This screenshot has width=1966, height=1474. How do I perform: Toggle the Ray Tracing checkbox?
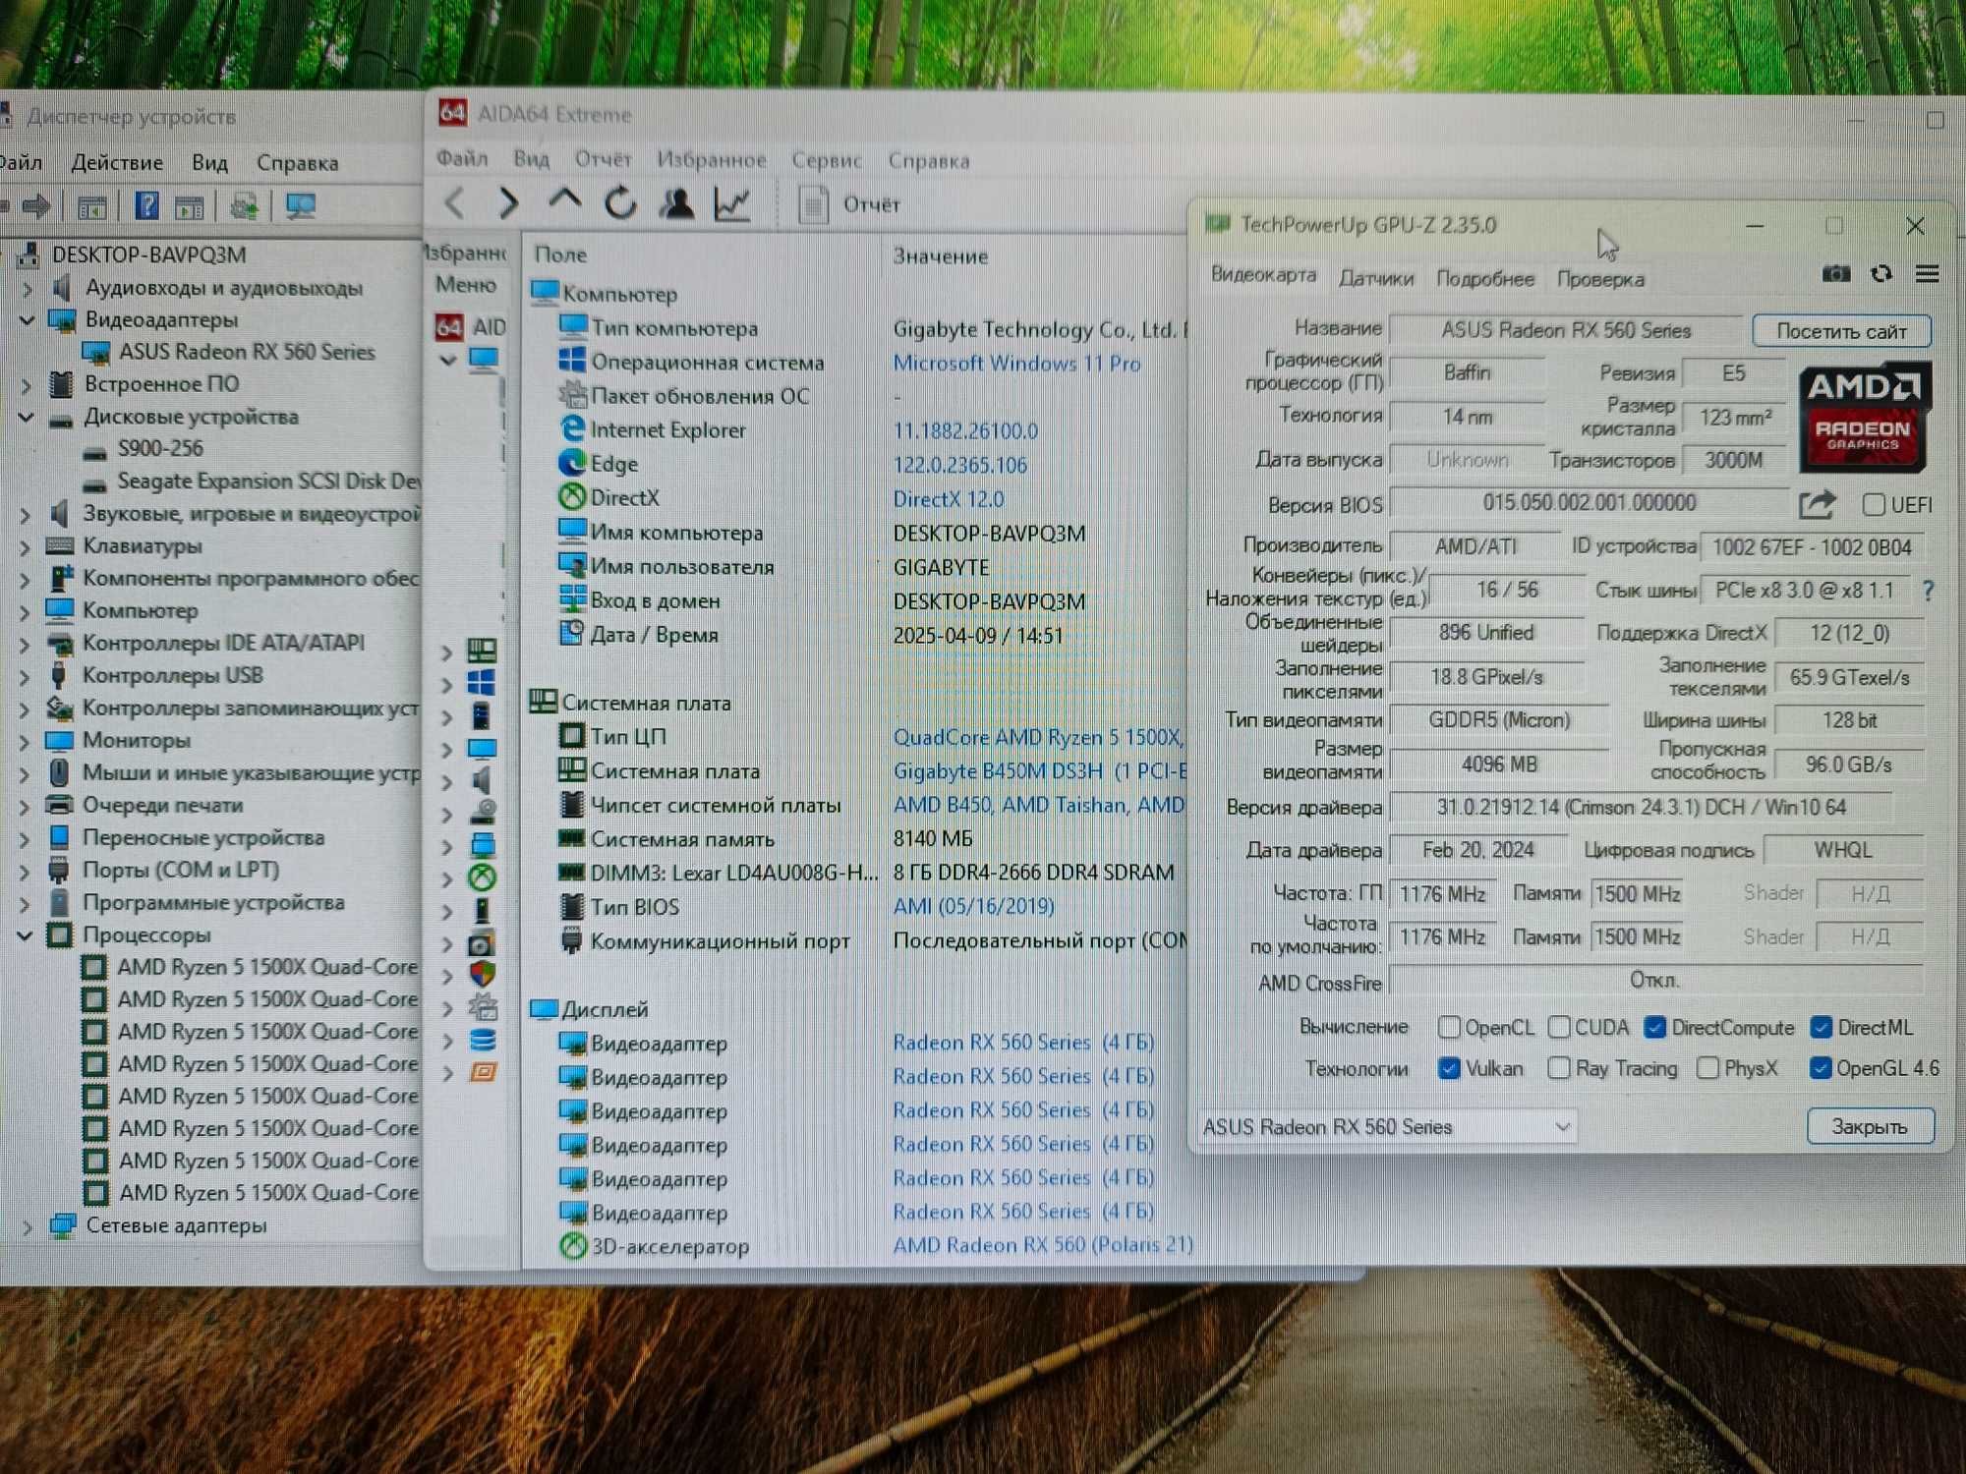point(1559,1068)
